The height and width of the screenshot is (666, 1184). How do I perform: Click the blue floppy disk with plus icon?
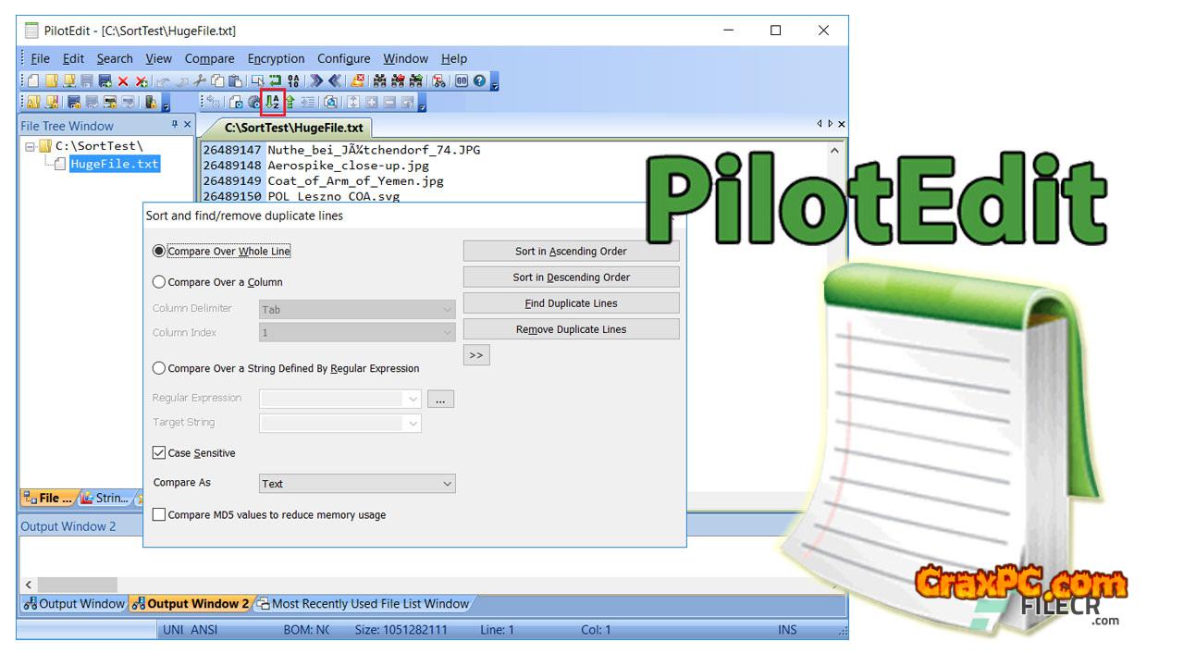(105, 81)
